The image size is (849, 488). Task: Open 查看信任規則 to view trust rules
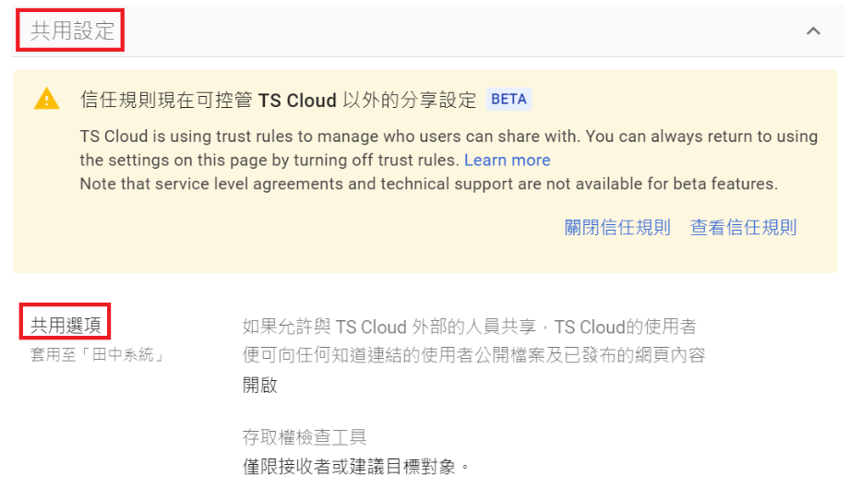click(743, 228)
